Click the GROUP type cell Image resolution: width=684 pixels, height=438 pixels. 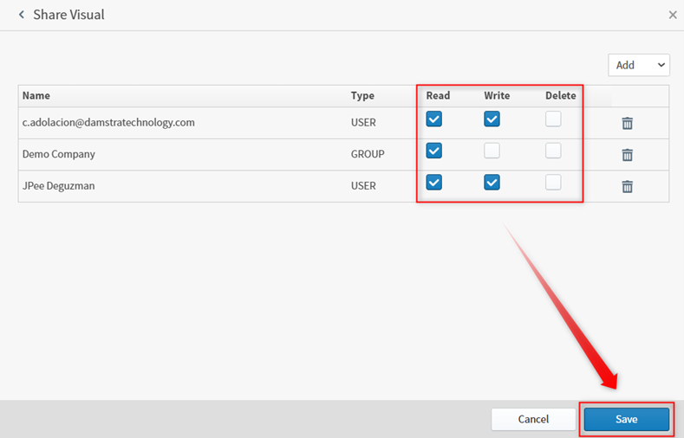(368, 154)
